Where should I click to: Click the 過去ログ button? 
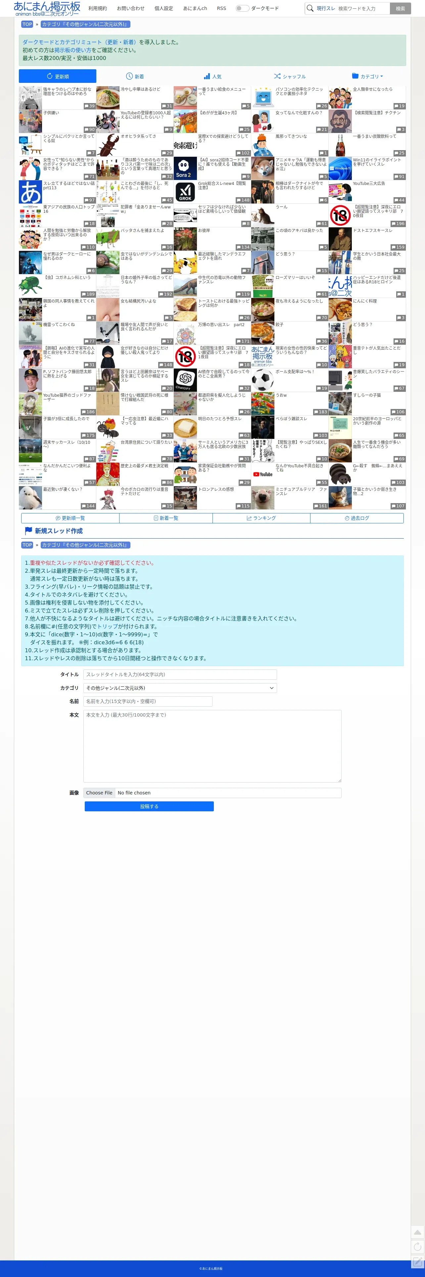[x=357, y=518]
